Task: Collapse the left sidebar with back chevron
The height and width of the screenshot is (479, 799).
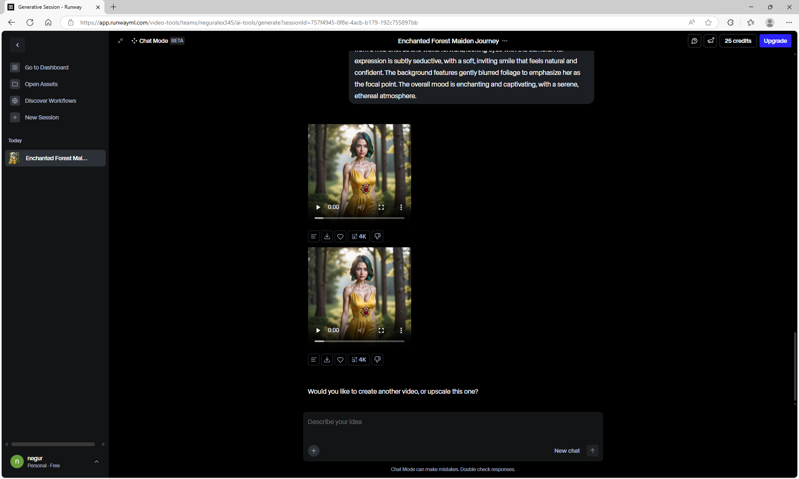Action: point(17,45)
